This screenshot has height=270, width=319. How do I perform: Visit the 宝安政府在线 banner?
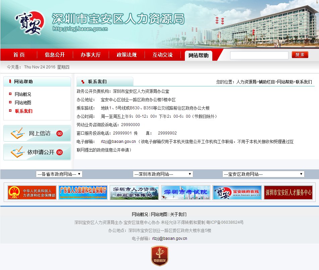pos(237,192)
